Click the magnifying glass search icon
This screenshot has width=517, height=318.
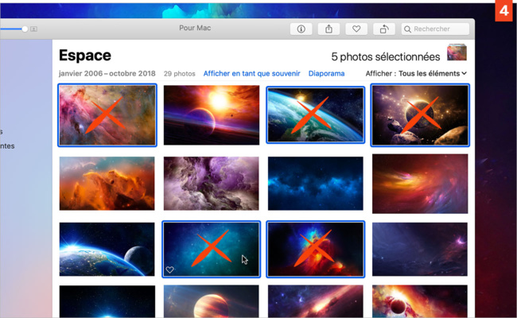tap(408, 29)
